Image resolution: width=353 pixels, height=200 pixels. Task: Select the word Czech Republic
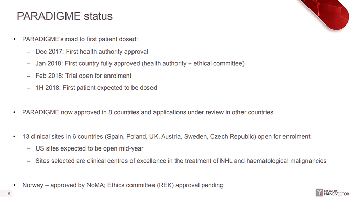[x=233, y=136]
